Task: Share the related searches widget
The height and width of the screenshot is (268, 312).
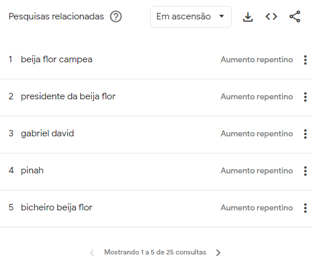Action: (295, 16)
